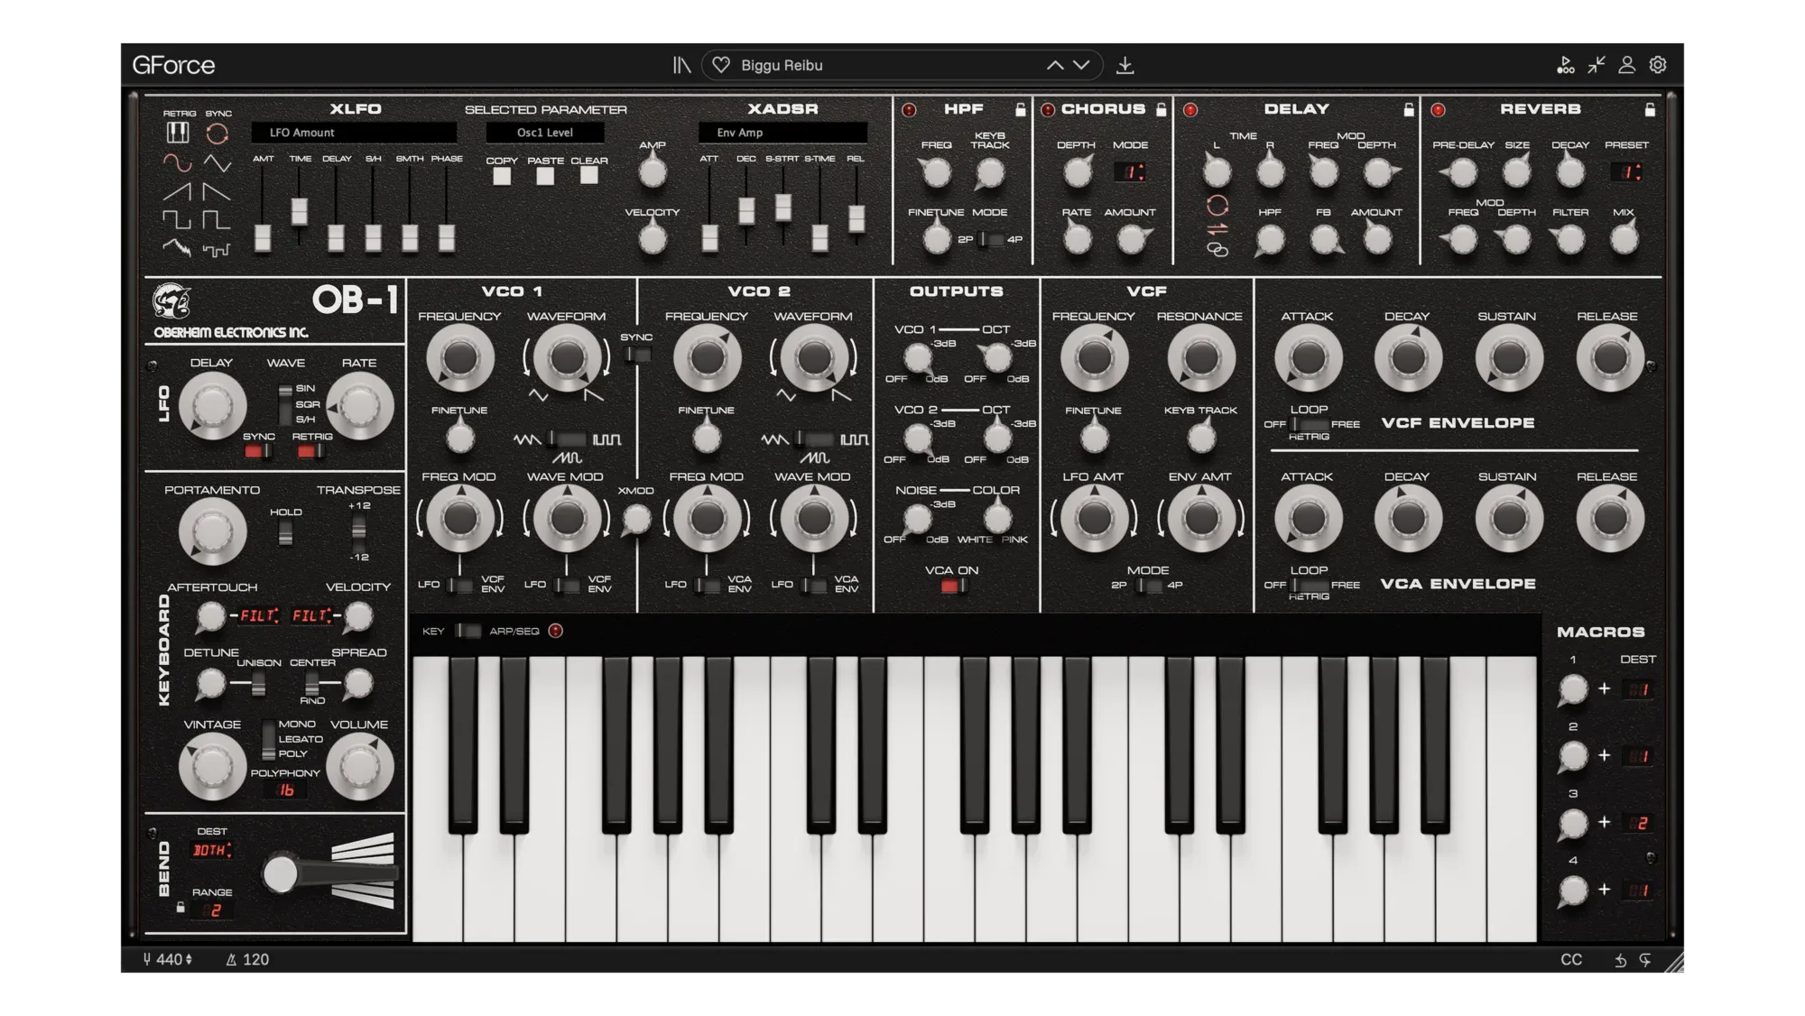Select the next preset down chevron

1081,65
